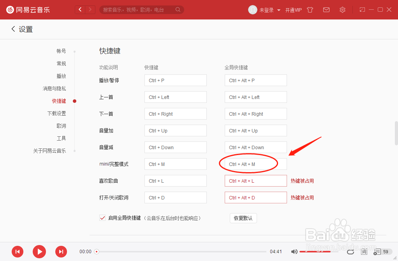The height and width of the screenshot is (261, 398).
Task: Click the gift box icon beside 开通VIP
Action: 310,9
